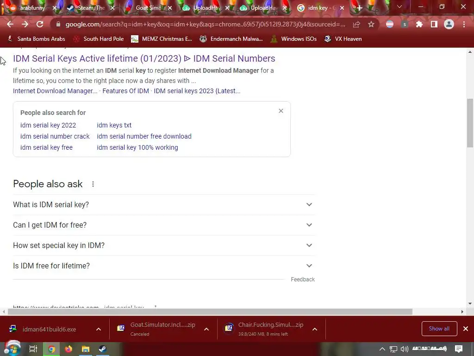The height and width of the screenshot is (356, 474).
Task: Search for idm keys txt
Action: (114, 125)
